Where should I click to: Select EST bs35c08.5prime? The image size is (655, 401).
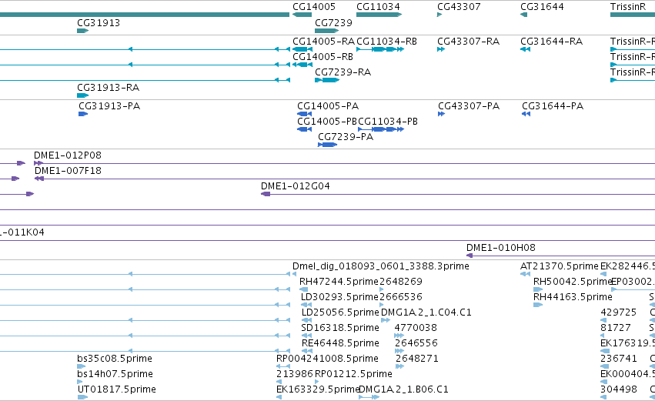point(81,366)
